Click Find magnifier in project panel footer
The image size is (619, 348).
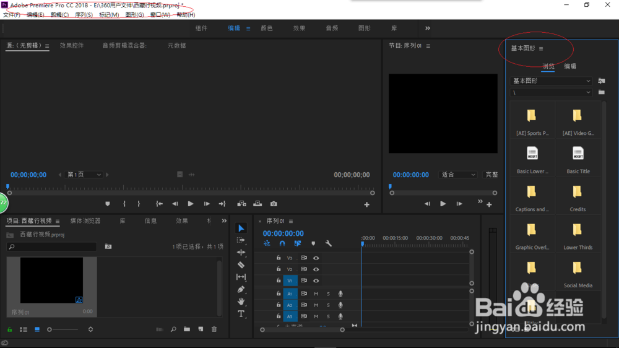[x=173, y=329]
